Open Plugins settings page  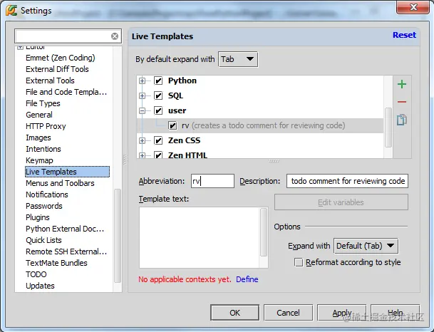[x=38, y=217]
